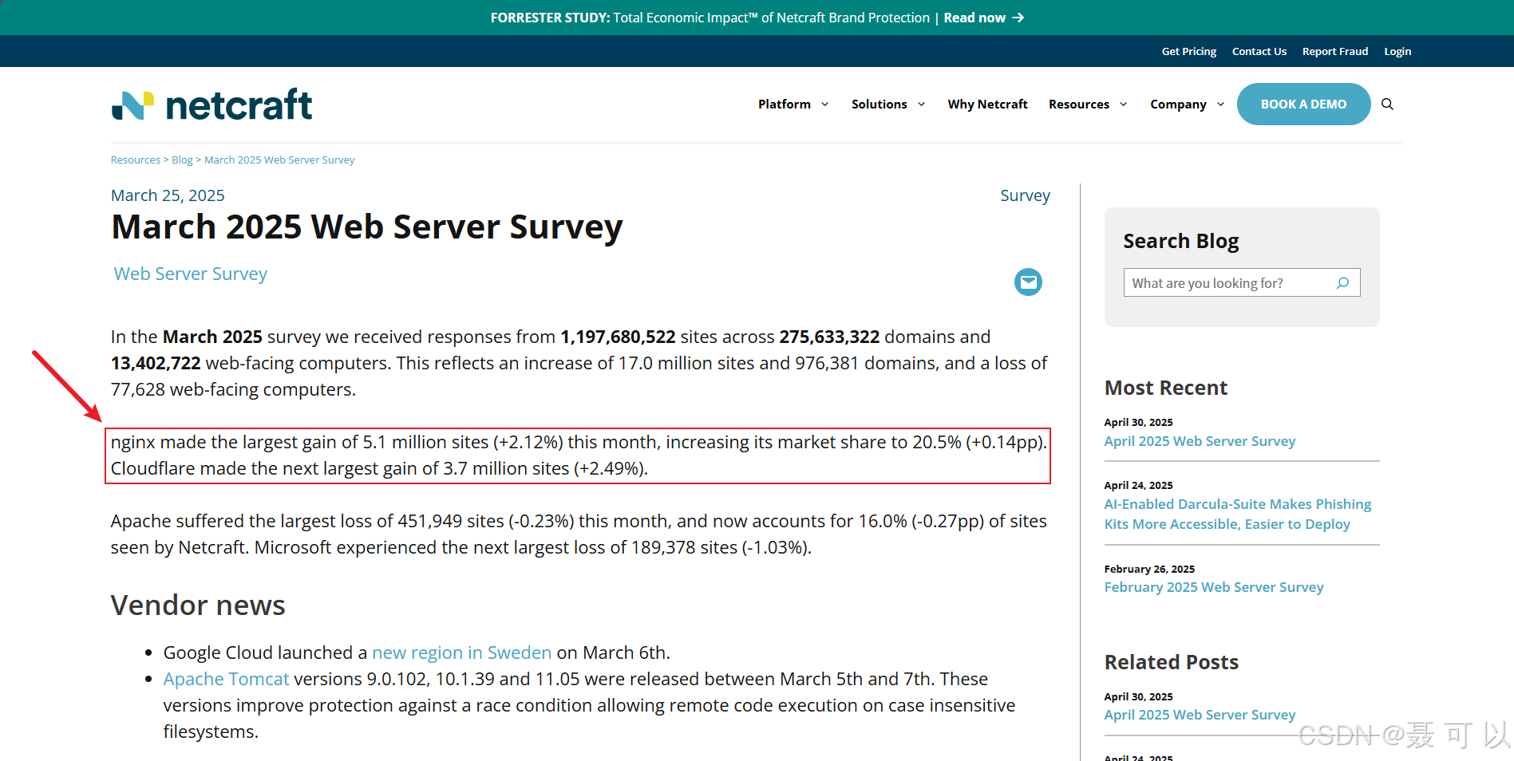Go to Why Netcraft page

point(987,104)
